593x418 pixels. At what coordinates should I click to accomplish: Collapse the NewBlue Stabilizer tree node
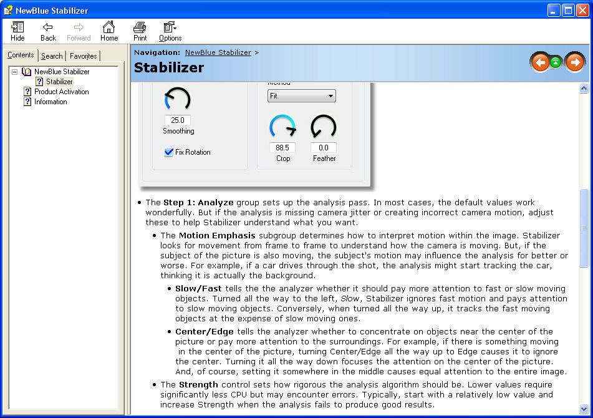pyautogui.click(x=15, y=72)
